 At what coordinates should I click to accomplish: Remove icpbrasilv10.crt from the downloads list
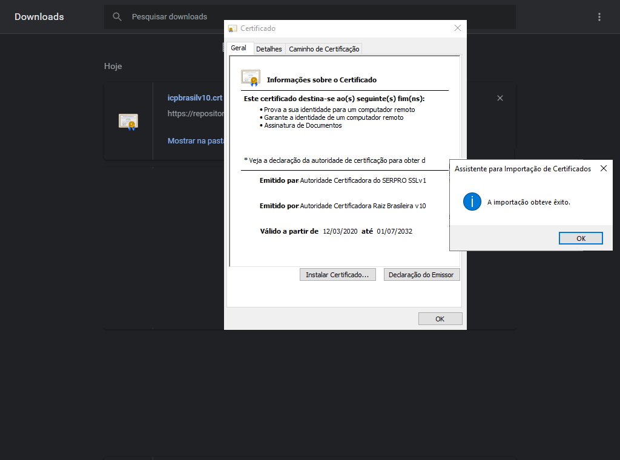(x=500, y=98)
